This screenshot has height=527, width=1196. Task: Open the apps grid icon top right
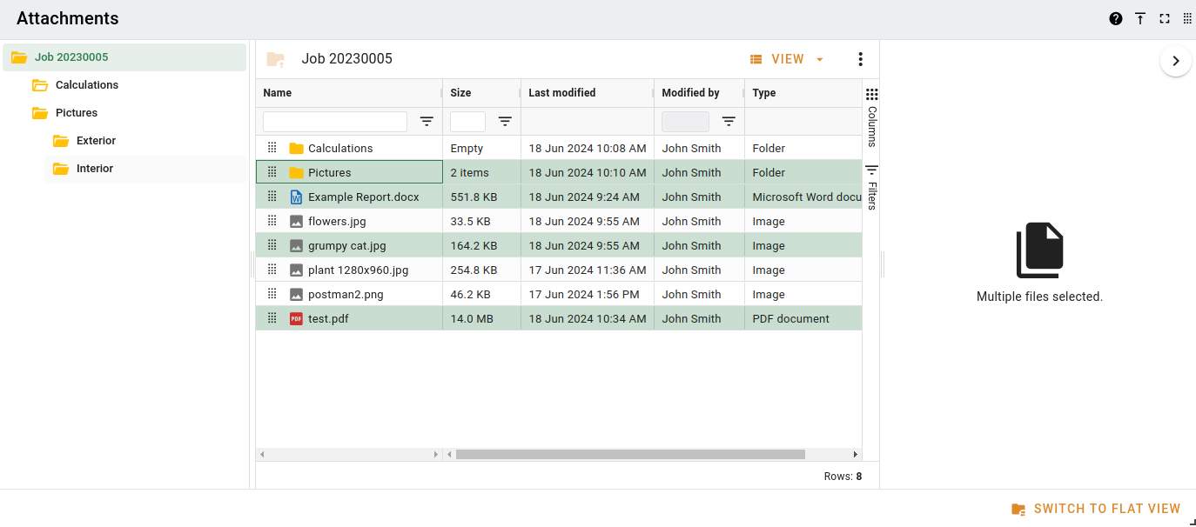tap(1187, 17)
